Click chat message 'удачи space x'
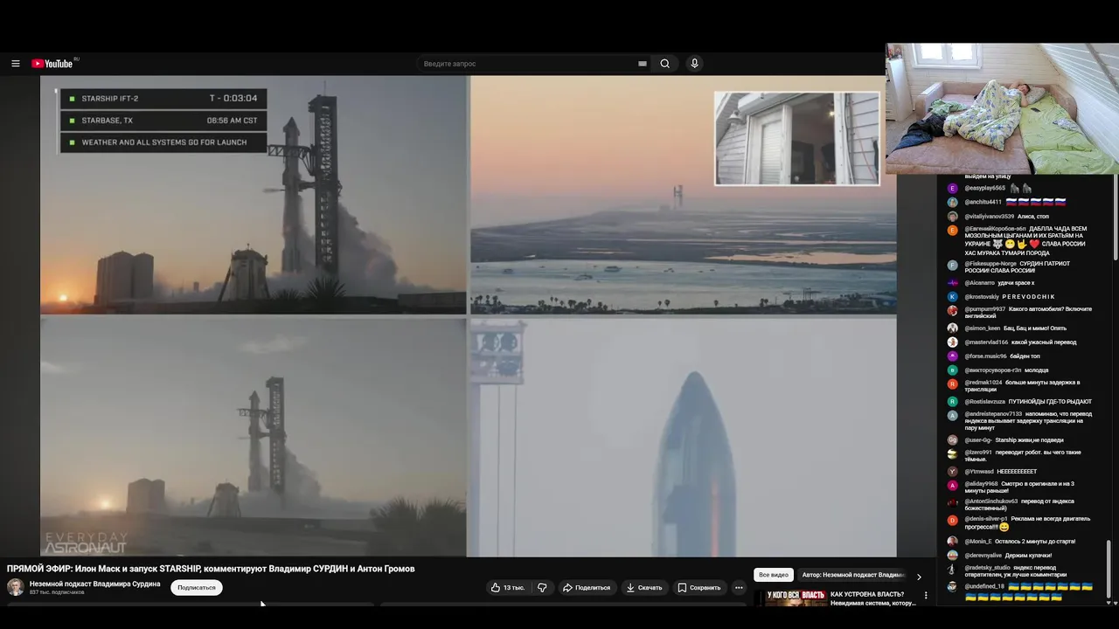This screenshot has height=629, width=1119. pyautogui.click(x=1016, y=283)
